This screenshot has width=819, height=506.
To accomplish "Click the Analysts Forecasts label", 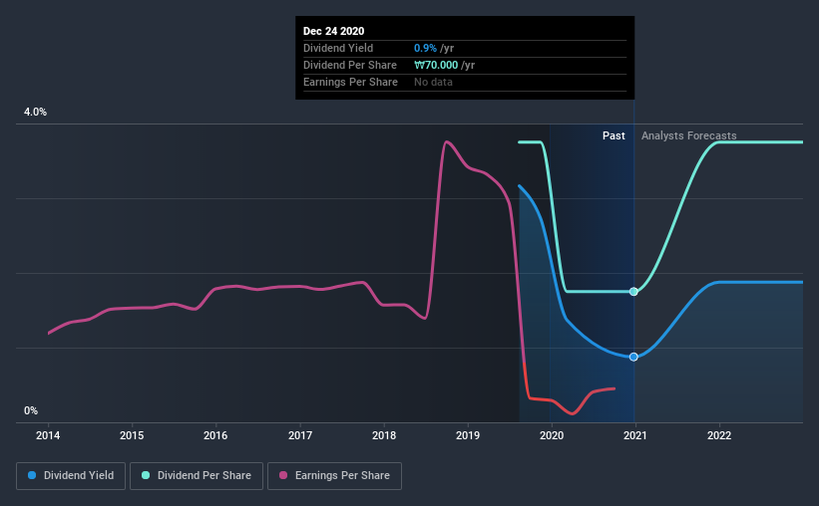I will point(689,135).
